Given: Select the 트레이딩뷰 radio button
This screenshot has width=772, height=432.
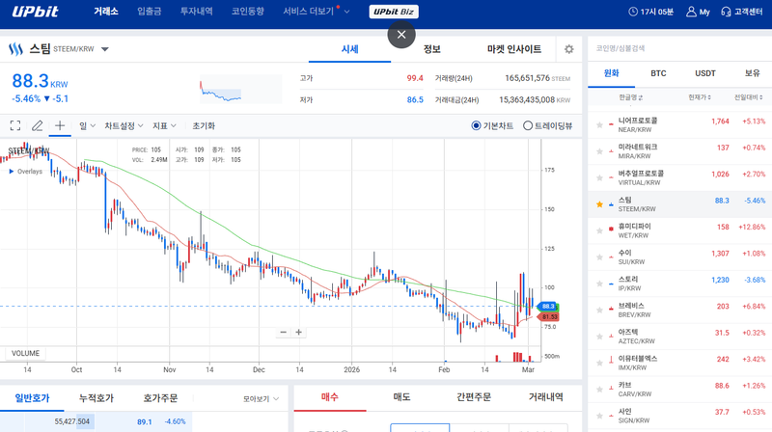Looking at the screenshot, I should (528, 125).
